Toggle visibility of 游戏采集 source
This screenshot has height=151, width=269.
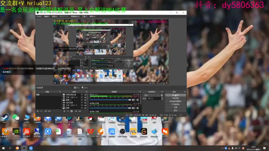(x=82, y=103)
